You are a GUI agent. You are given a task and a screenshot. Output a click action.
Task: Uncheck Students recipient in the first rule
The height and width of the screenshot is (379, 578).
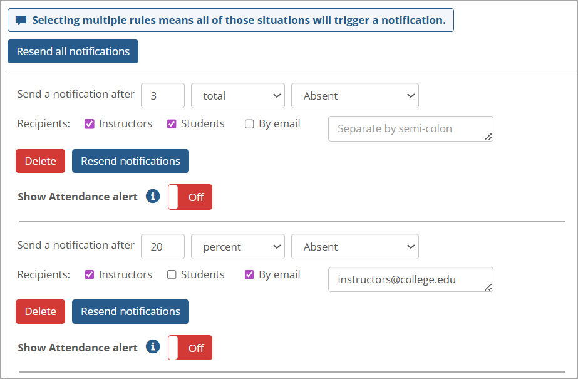coord(172,124)
